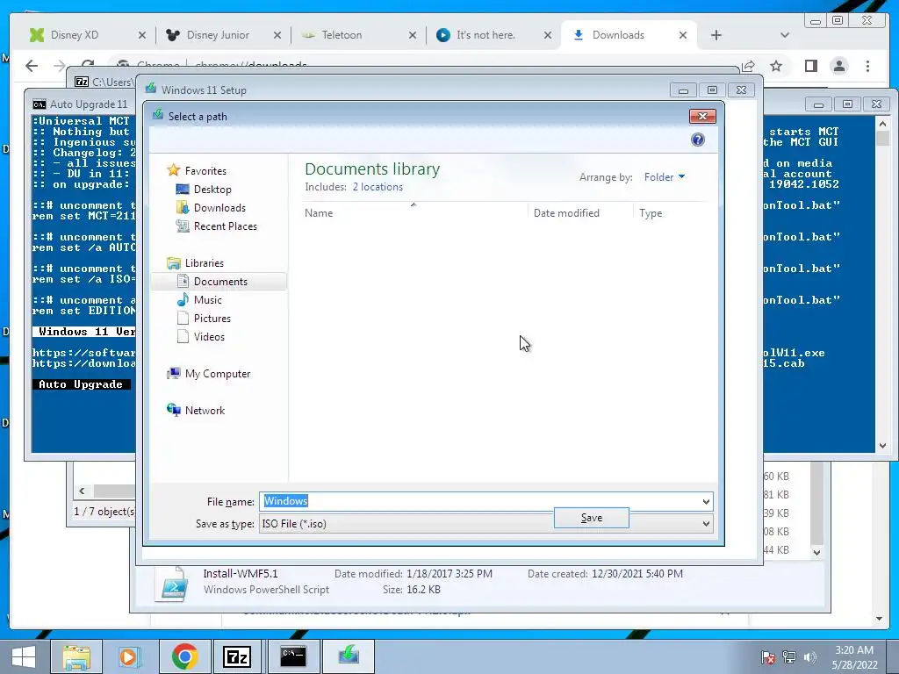The width and height of the screenshot is (899, 674).
Task: Open Chrome three-dot menu
Action: tap(867, 66)
